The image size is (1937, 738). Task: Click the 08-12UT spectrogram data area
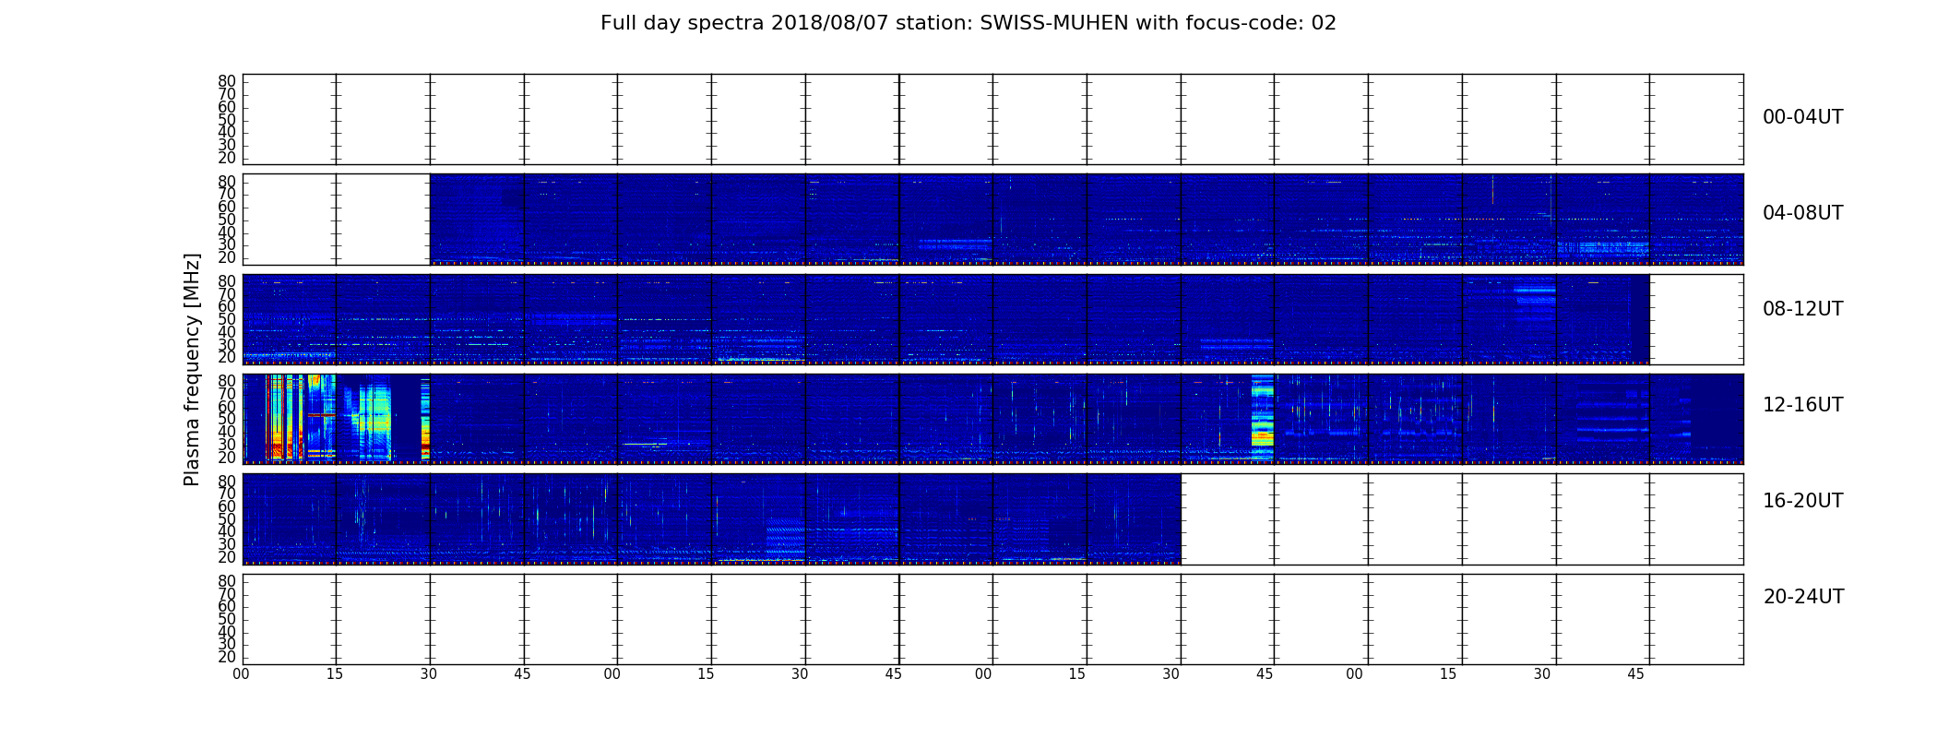(x=945, y=319)
